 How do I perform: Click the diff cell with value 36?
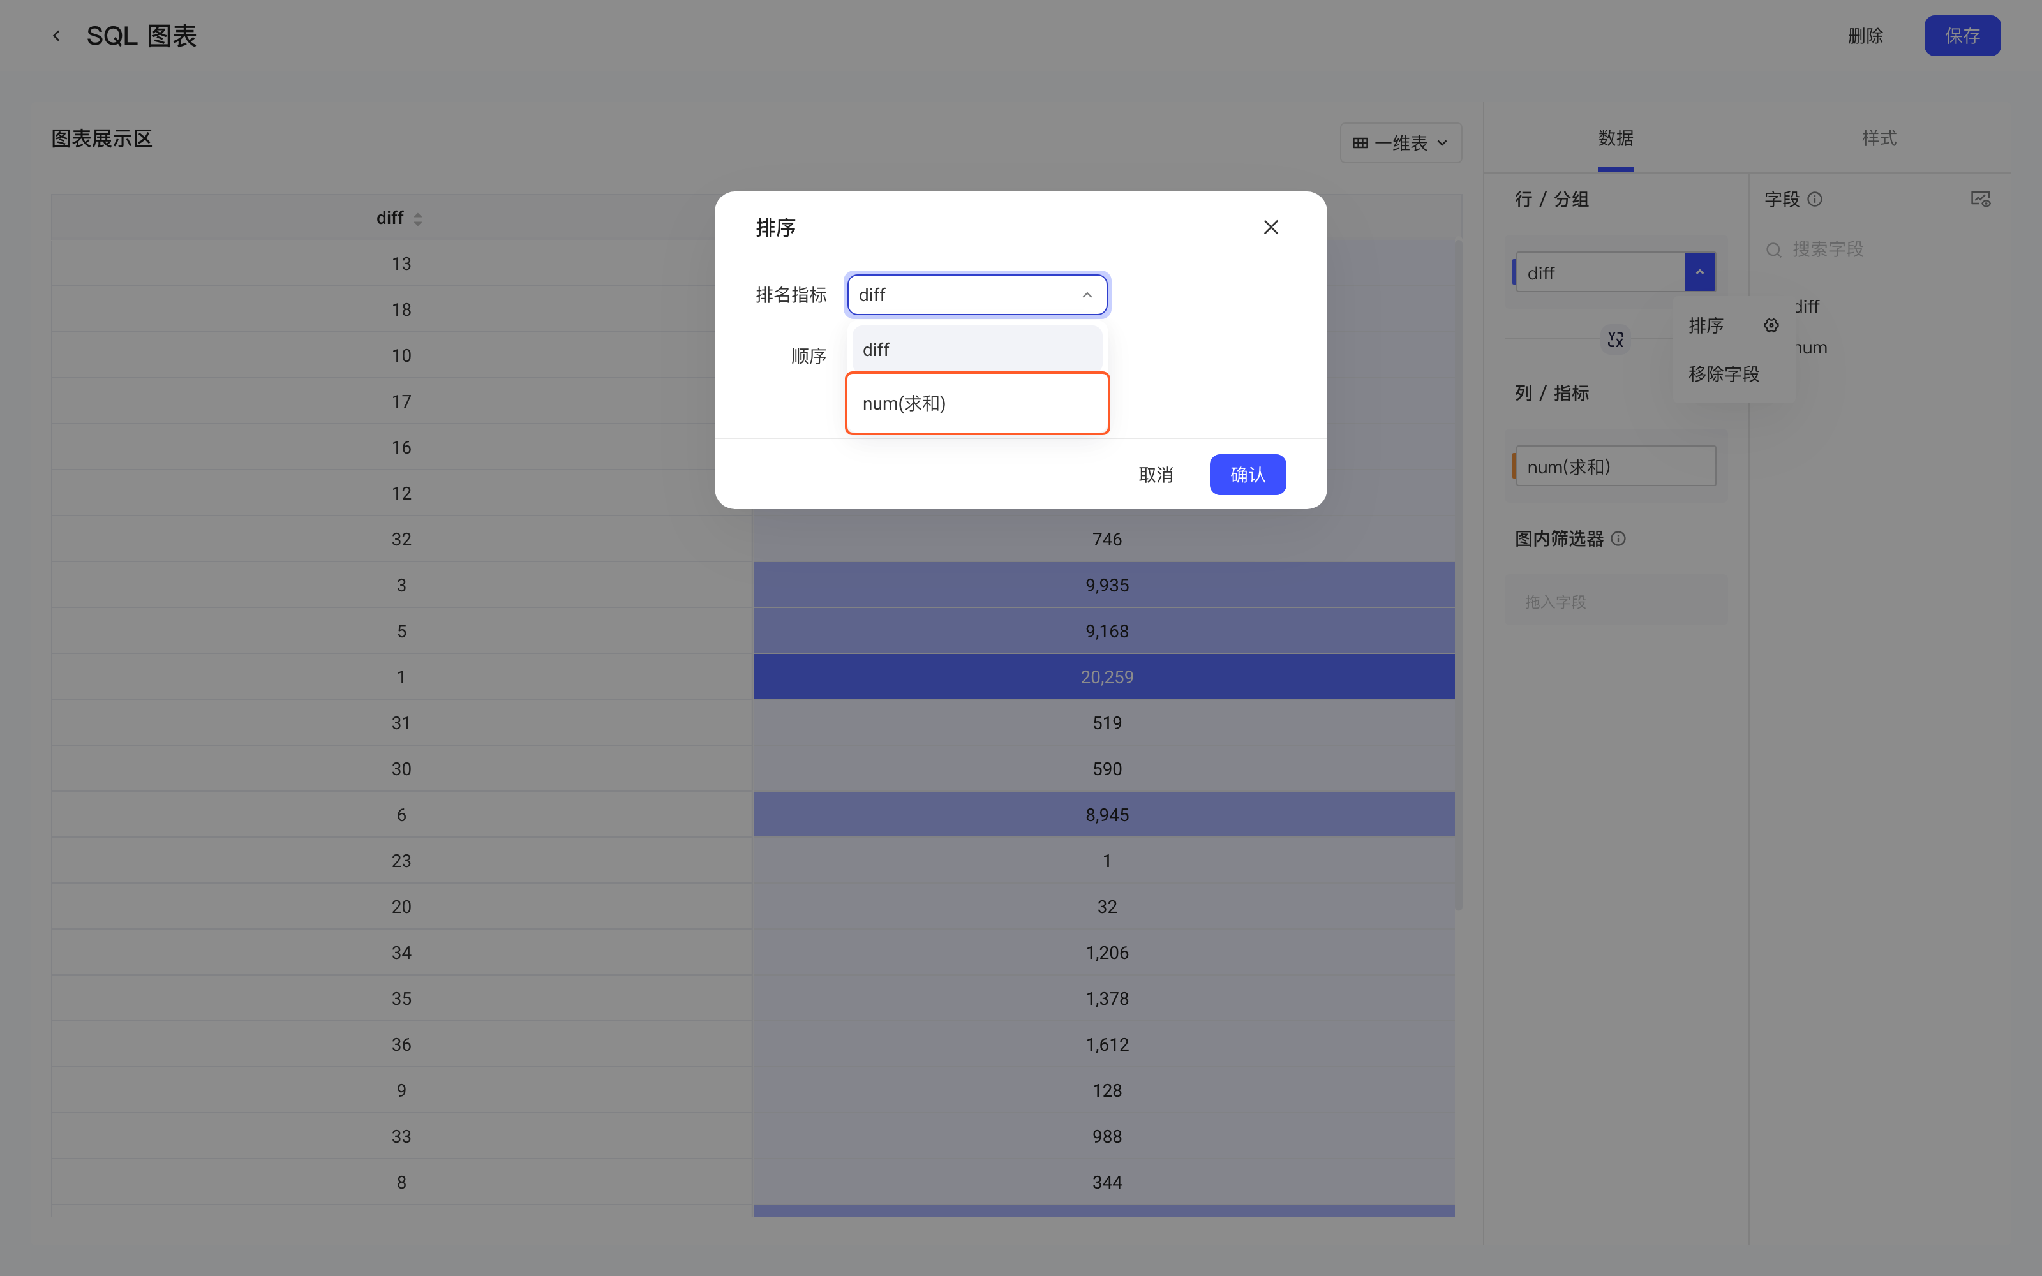click(401, 1044)
